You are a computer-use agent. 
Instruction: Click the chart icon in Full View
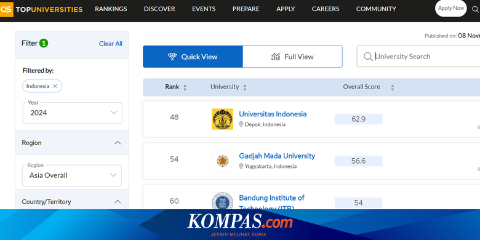point(276,57)
